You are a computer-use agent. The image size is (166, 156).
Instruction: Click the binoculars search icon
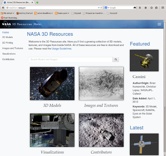coord(135,8)
